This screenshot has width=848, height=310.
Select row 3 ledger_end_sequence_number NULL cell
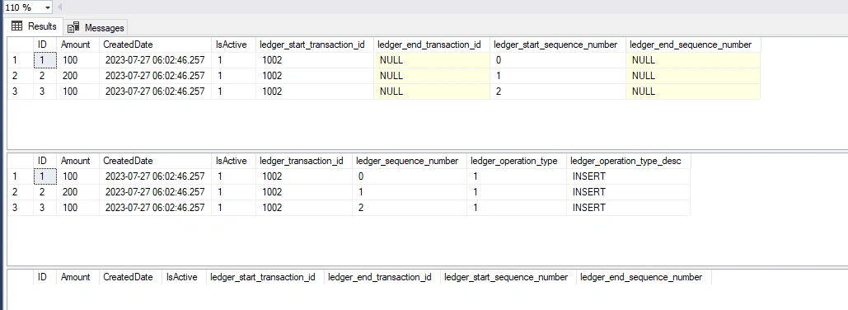(x=693, y=92)
